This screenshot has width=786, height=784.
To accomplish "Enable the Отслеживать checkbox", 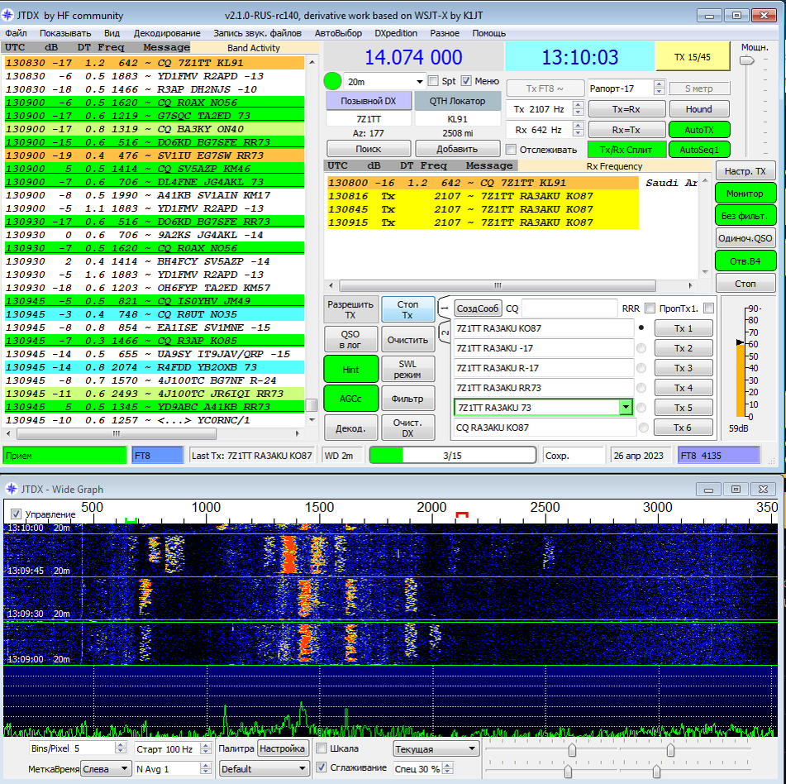I will [x=511, y=150].
